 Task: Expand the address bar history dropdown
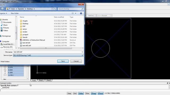click(x=52, y=9)
